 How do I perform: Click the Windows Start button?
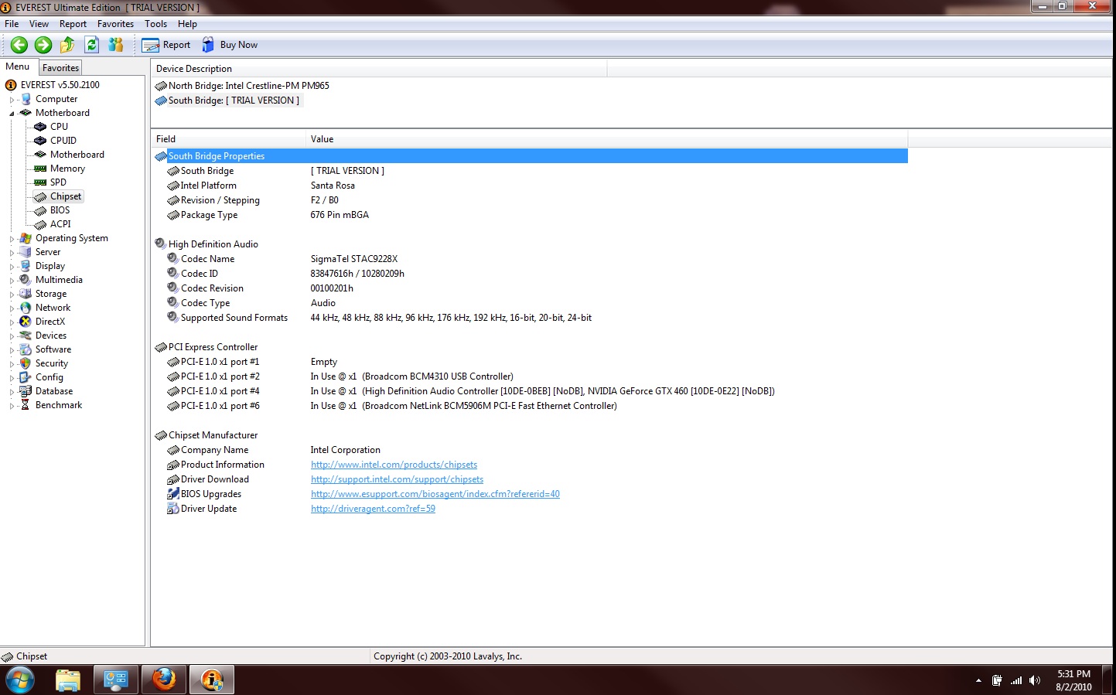(x=20, y=680)
